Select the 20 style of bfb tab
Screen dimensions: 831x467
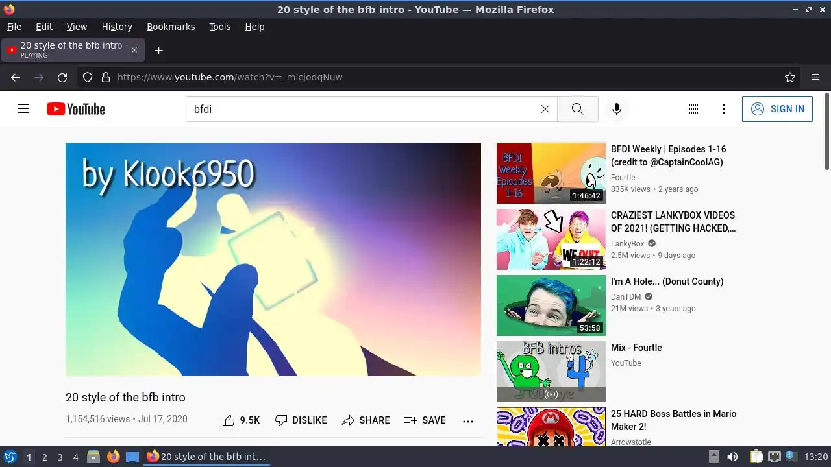coord(73,50)
